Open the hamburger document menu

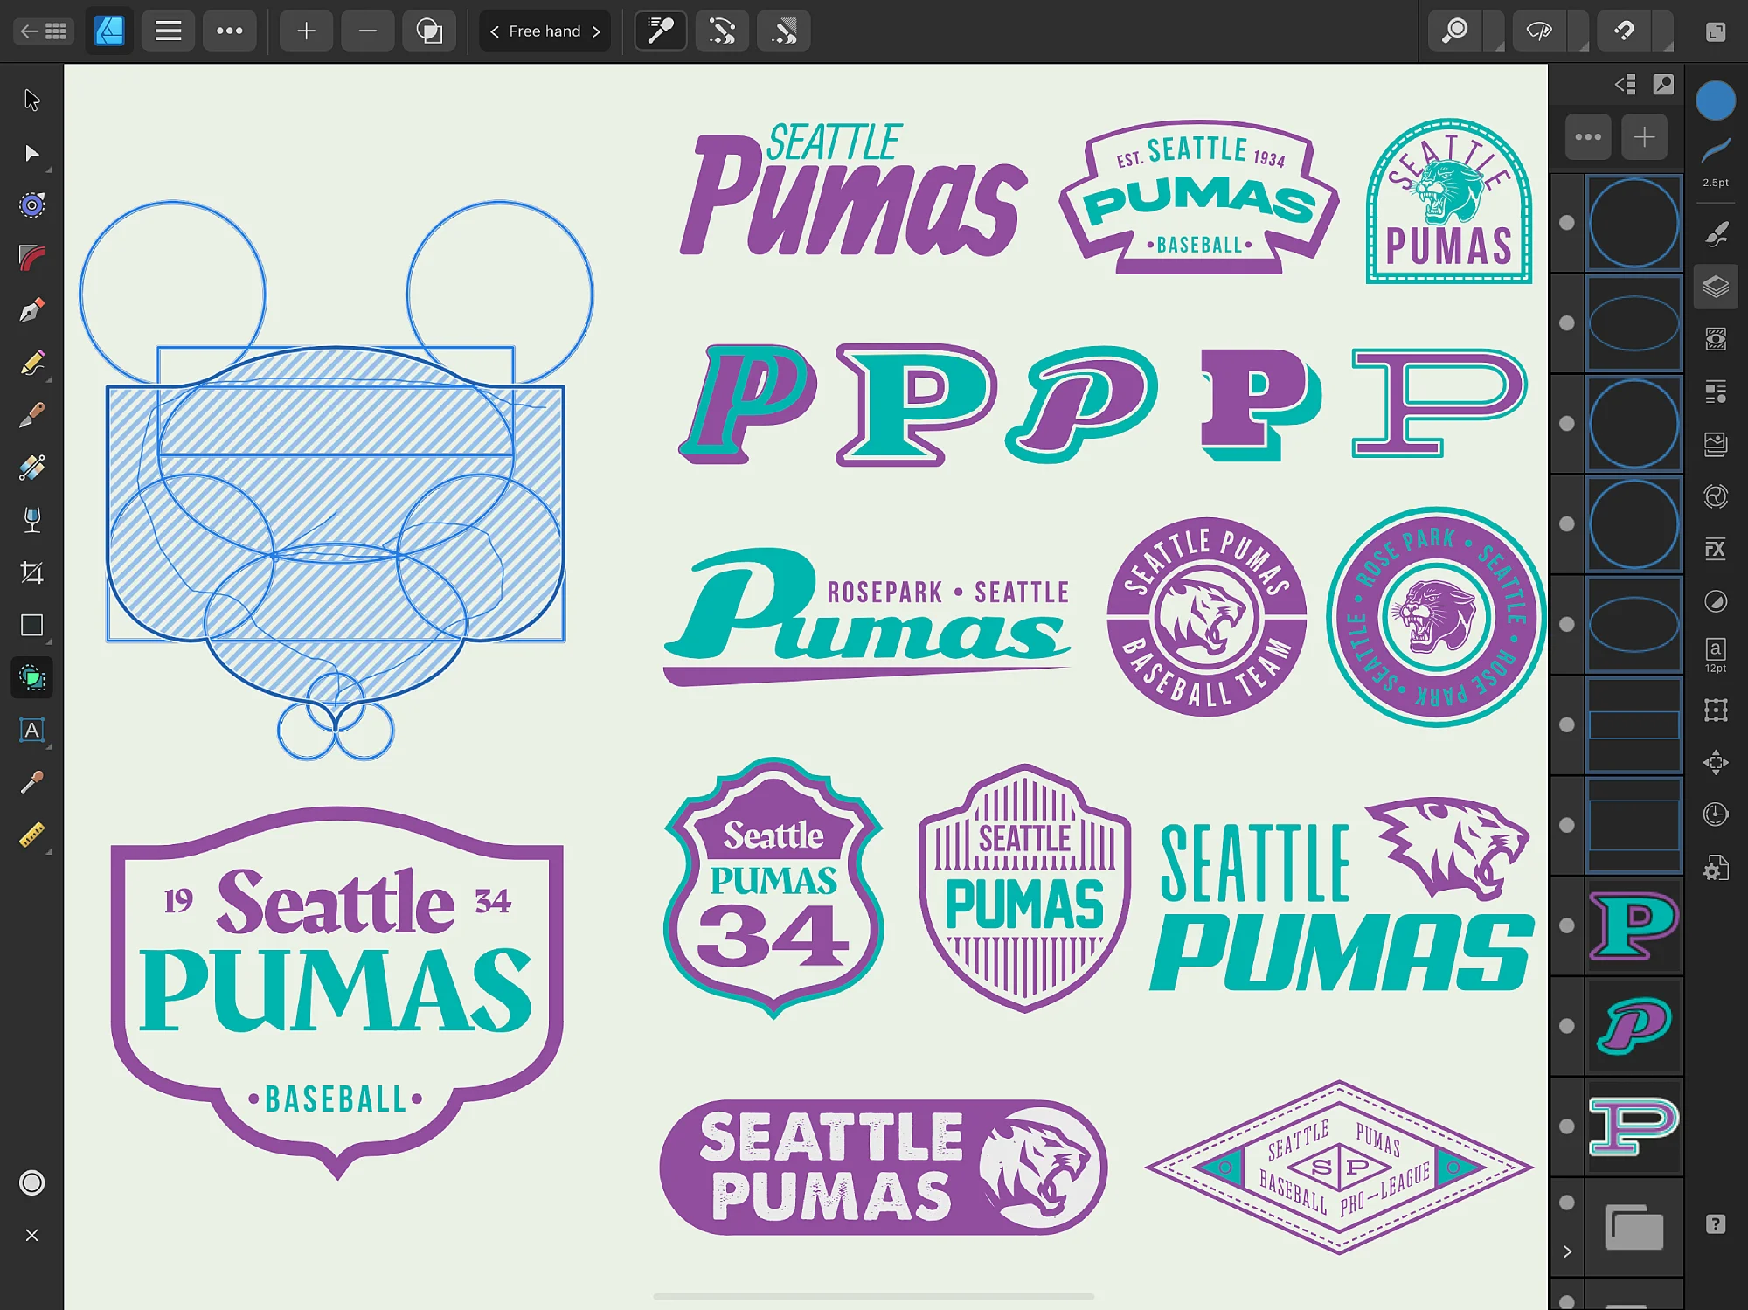tap(168, 31)
